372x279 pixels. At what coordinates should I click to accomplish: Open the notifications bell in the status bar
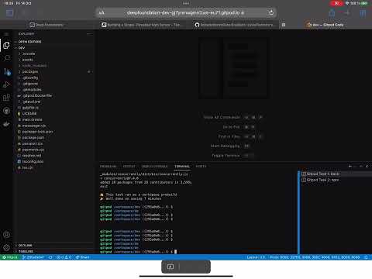click(x=366, y=257)
